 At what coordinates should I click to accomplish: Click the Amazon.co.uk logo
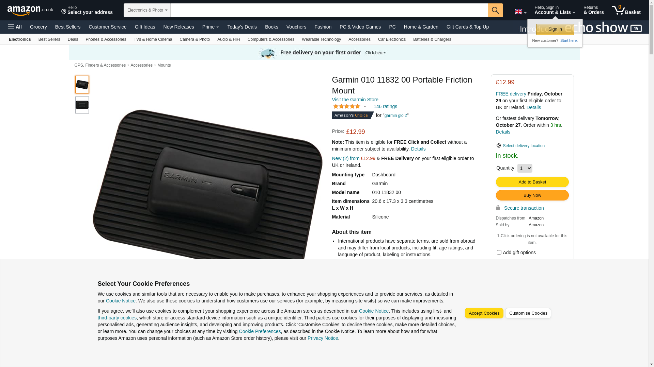coord(30,11)
